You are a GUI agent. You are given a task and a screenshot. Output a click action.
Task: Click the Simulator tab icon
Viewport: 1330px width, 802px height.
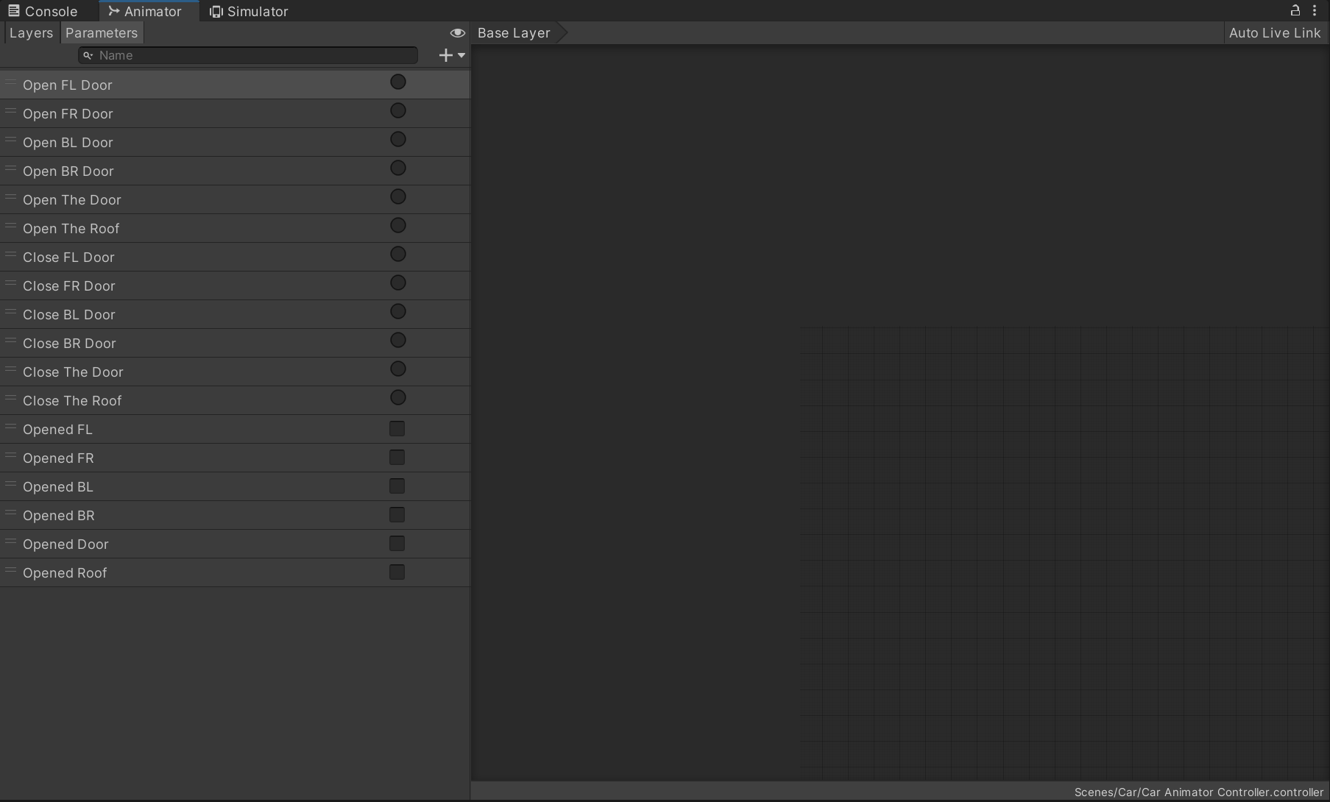[215, 10]
